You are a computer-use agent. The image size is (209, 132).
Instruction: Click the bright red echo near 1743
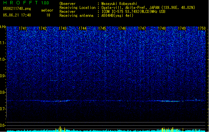(x=60, y=101)
